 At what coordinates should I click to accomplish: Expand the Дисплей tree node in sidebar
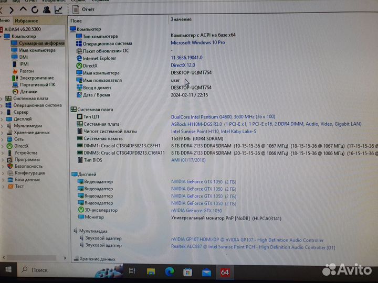[x=2, y=119]
